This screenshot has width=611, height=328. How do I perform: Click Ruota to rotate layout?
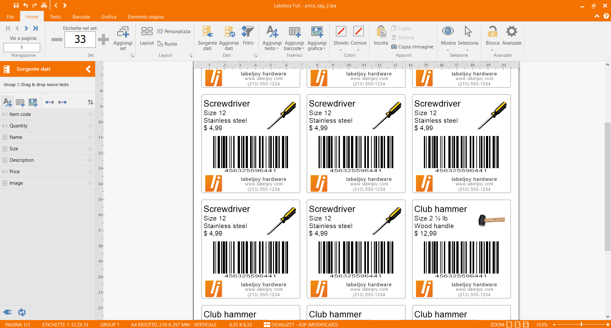(x=167, y=44)
